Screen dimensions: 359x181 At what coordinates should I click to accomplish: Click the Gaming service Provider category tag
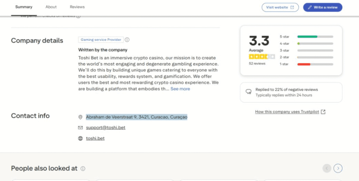pyautogui.click(x=101, y=40)
